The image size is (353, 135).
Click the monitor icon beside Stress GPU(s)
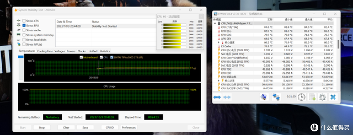click(18, 44)
